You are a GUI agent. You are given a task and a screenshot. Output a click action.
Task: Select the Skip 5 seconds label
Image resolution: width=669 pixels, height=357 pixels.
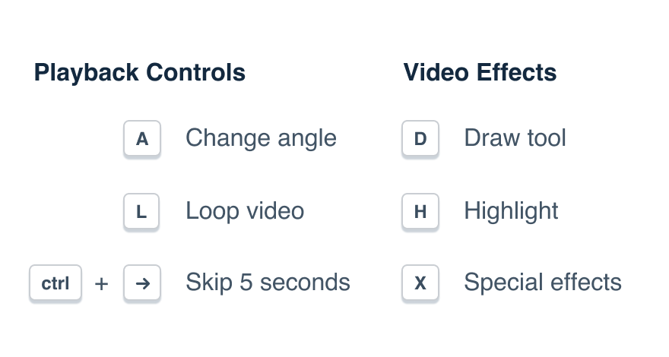pyautogui.click(x=268, y=283)
